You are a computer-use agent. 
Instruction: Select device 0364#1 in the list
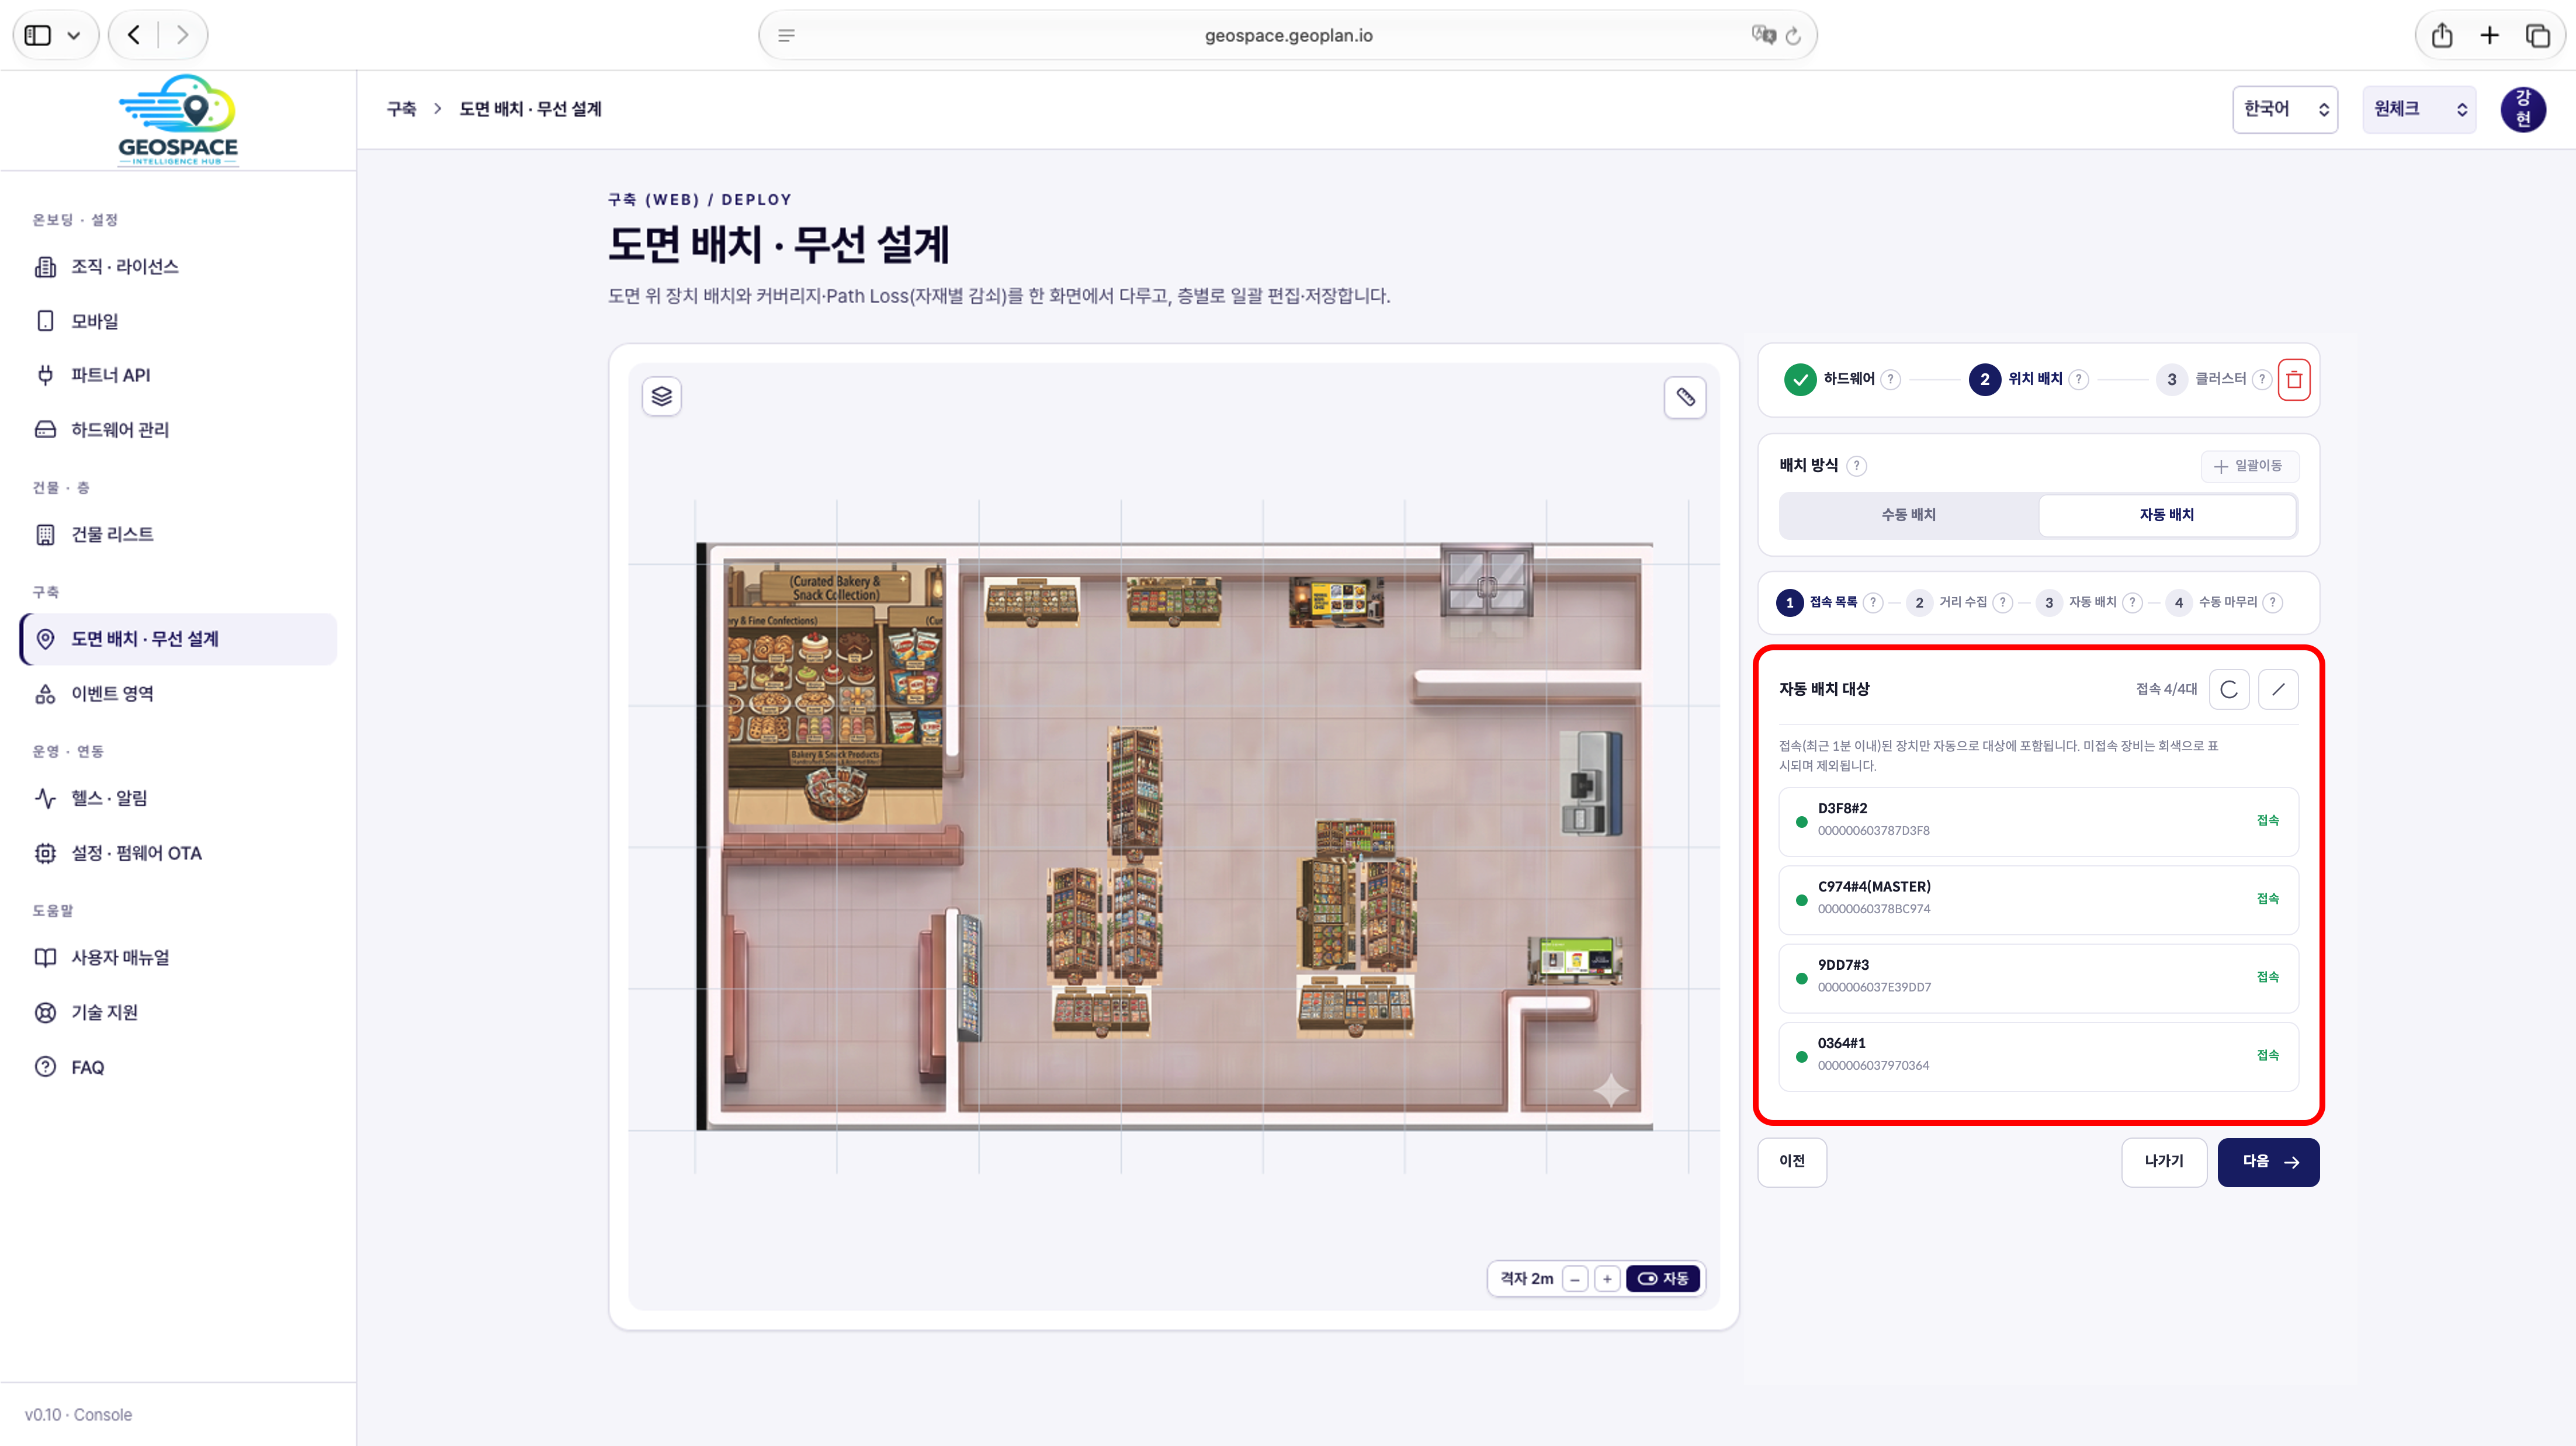click(2038, 1056)
